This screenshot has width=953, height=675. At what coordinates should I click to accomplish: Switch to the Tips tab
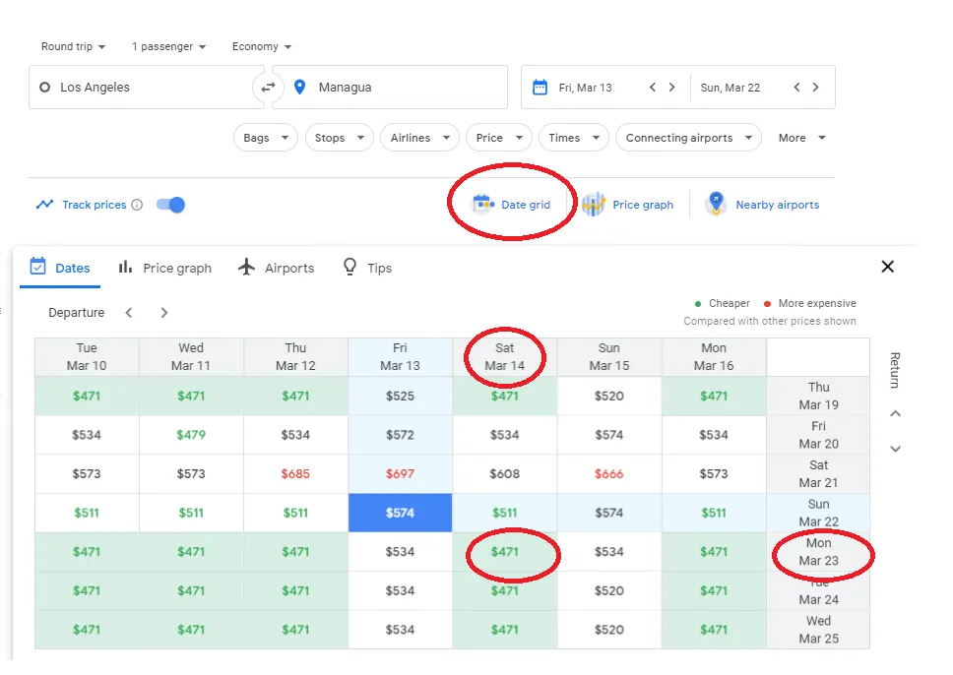click(x=366, y=268)
